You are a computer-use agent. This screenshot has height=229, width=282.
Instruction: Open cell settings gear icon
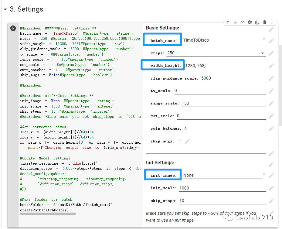250,22
